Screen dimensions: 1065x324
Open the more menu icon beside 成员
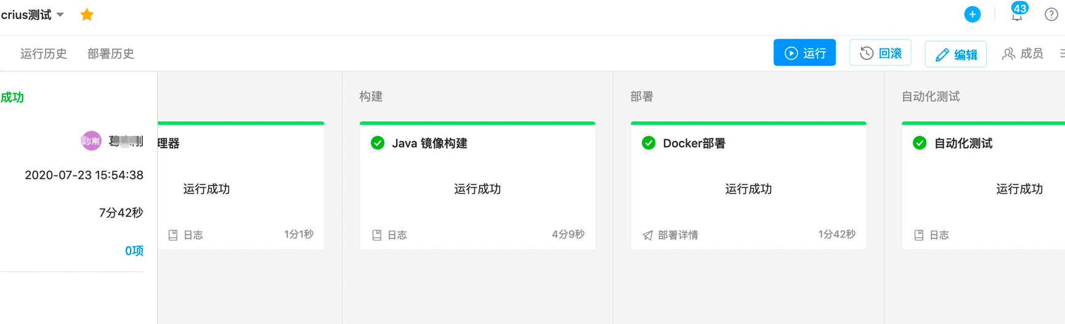1062,53
